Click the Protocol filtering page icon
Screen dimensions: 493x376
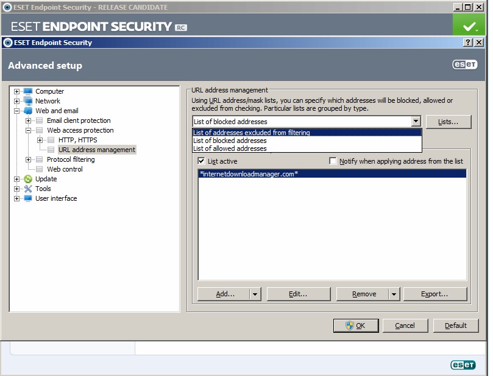click(39, 159)
